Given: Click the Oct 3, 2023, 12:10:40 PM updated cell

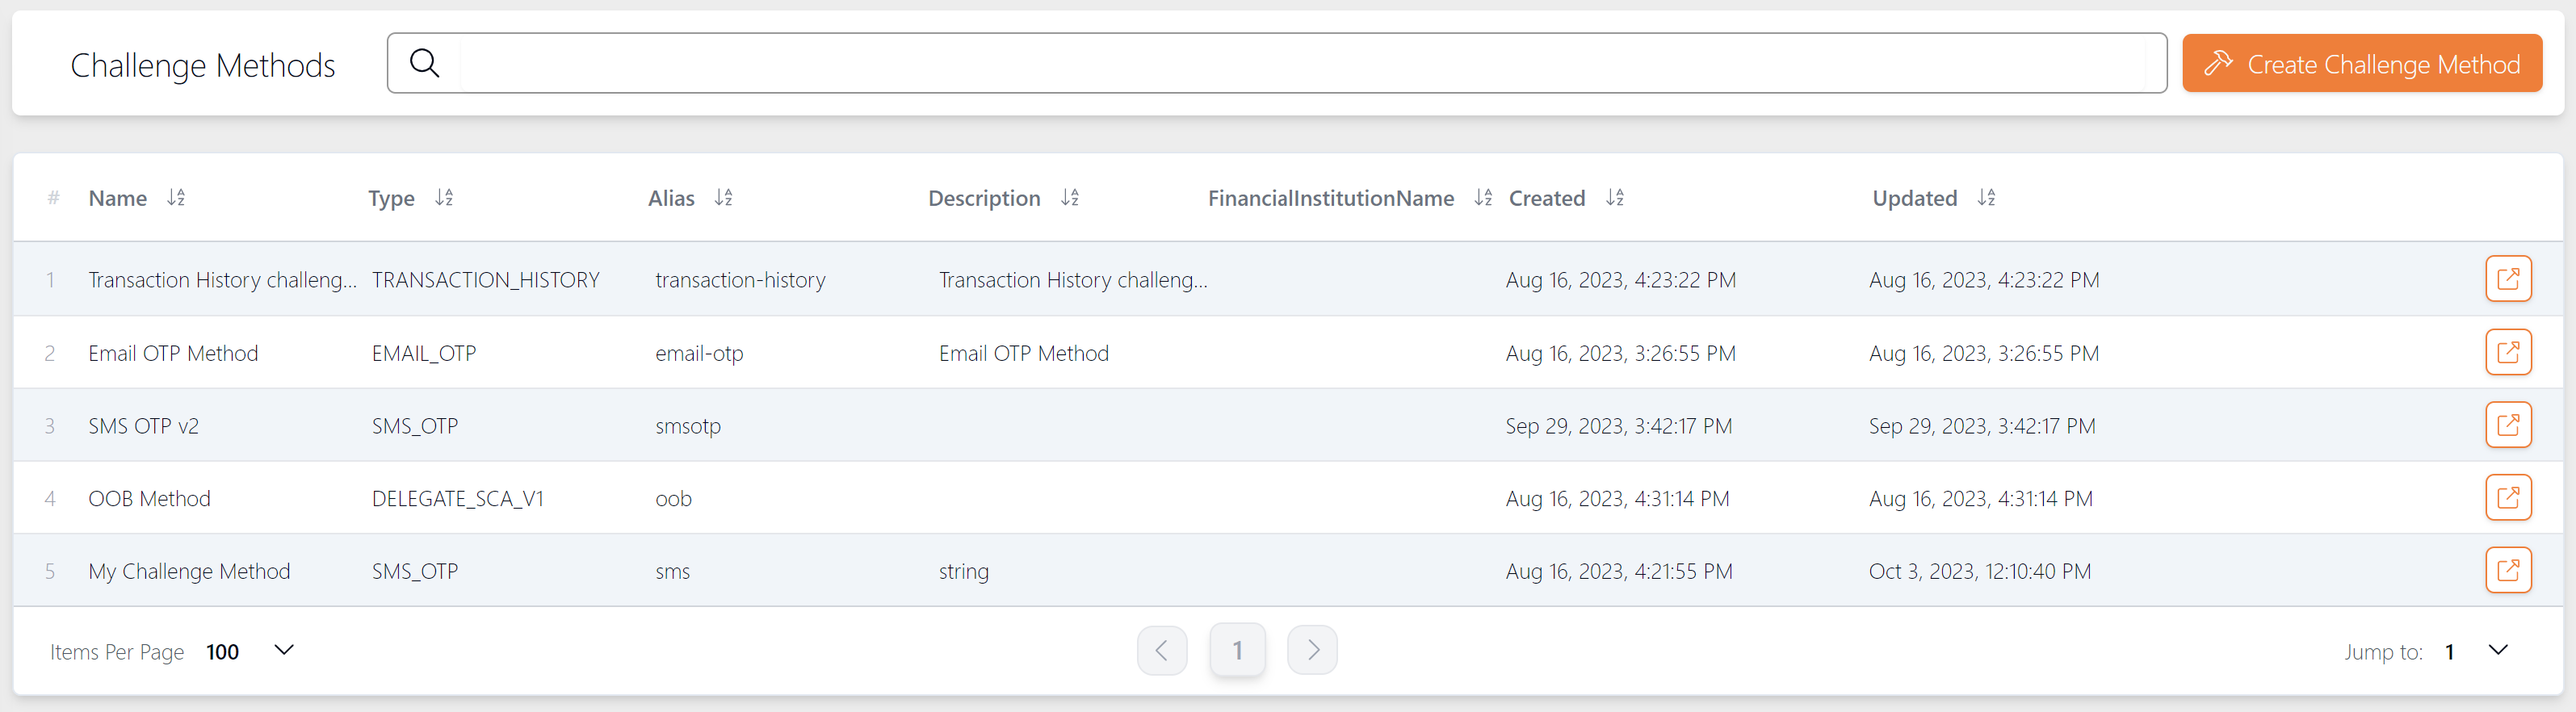Looking at the screenshot, I should click(1979, 571).
